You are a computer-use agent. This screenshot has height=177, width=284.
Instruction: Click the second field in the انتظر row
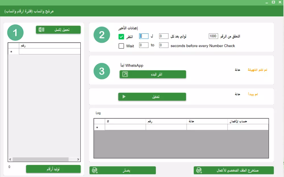click(164, 36)
